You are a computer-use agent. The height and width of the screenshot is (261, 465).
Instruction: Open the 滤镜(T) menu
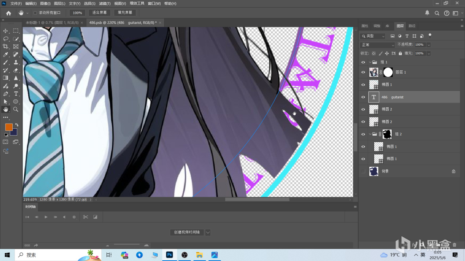coord(105,3)
